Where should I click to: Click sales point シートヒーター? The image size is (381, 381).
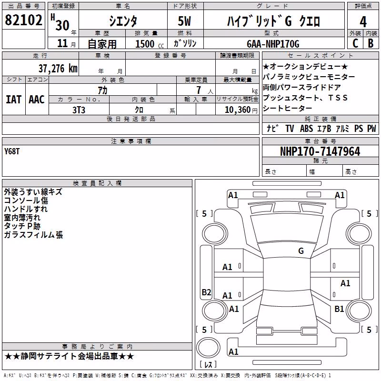click(288, 108)
